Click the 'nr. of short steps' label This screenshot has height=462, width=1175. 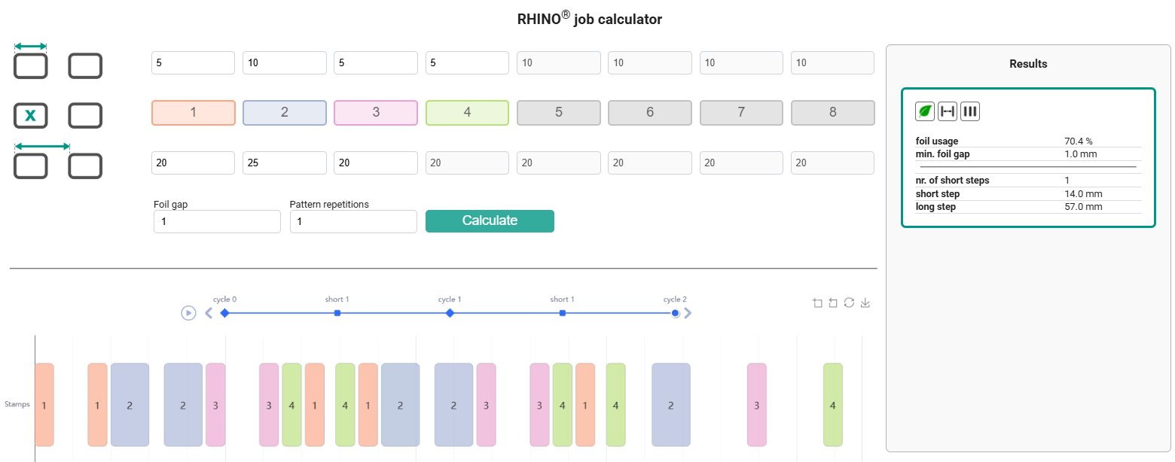click(x=953, y=181)
